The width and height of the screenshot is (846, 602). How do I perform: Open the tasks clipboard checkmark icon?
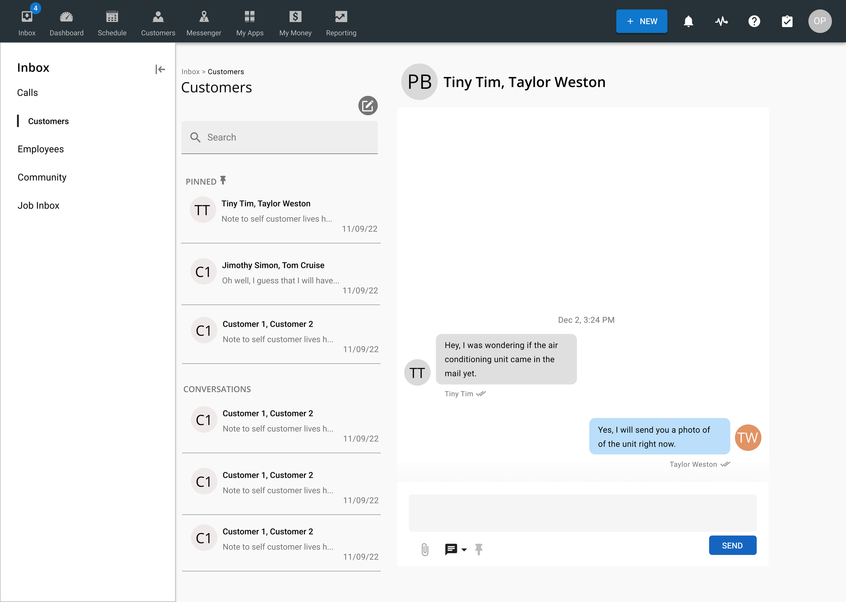coord(787,22)
